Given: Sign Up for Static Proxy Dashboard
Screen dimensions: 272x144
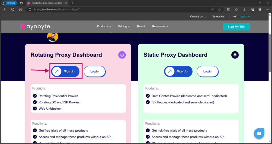Looking at the screenshot, I should (x=178, y=71).
